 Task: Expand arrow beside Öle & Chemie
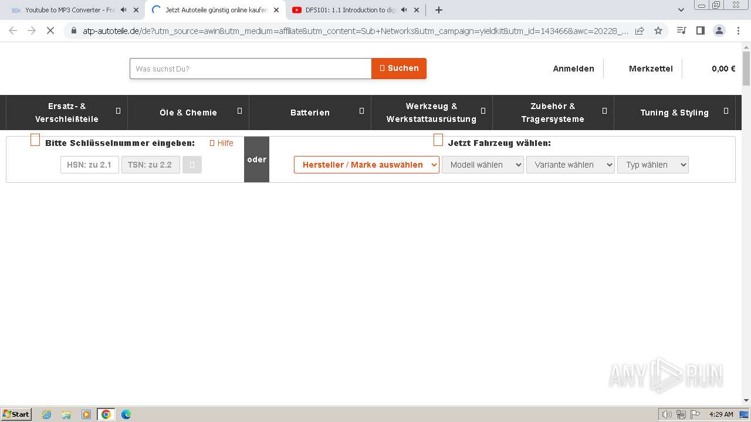239,111
